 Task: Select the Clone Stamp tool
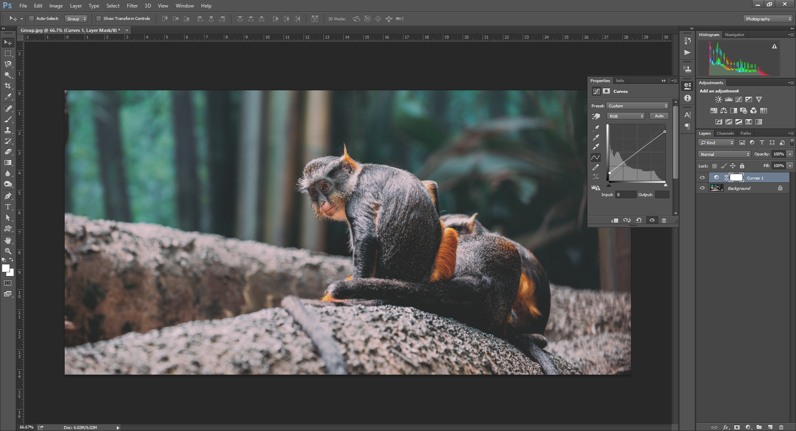pyautogui.click(x=8, y=130)
